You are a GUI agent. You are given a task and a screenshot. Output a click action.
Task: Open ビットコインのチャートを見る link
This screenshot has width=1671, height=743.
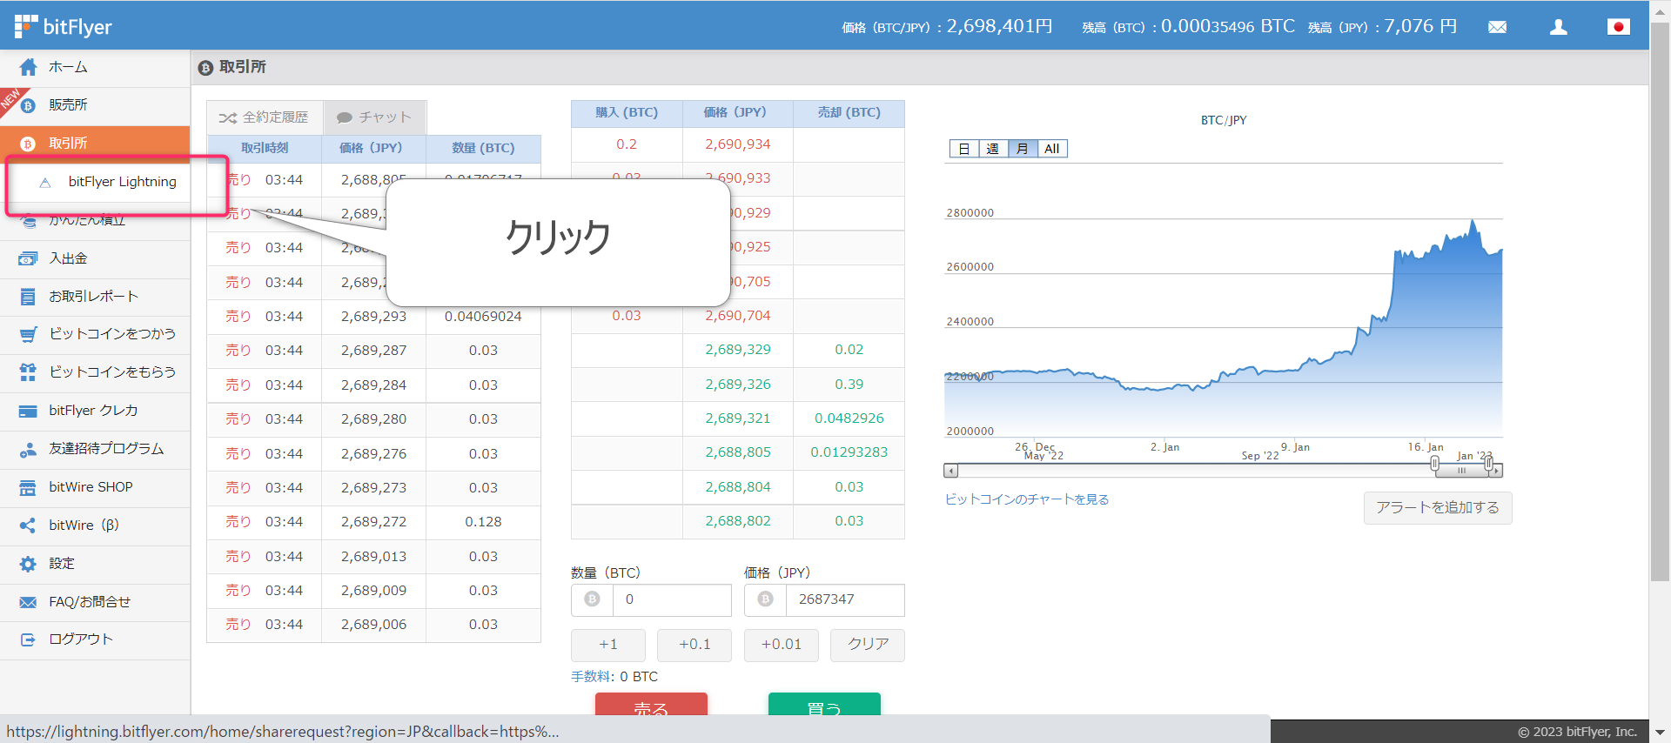click(1027, 499)
